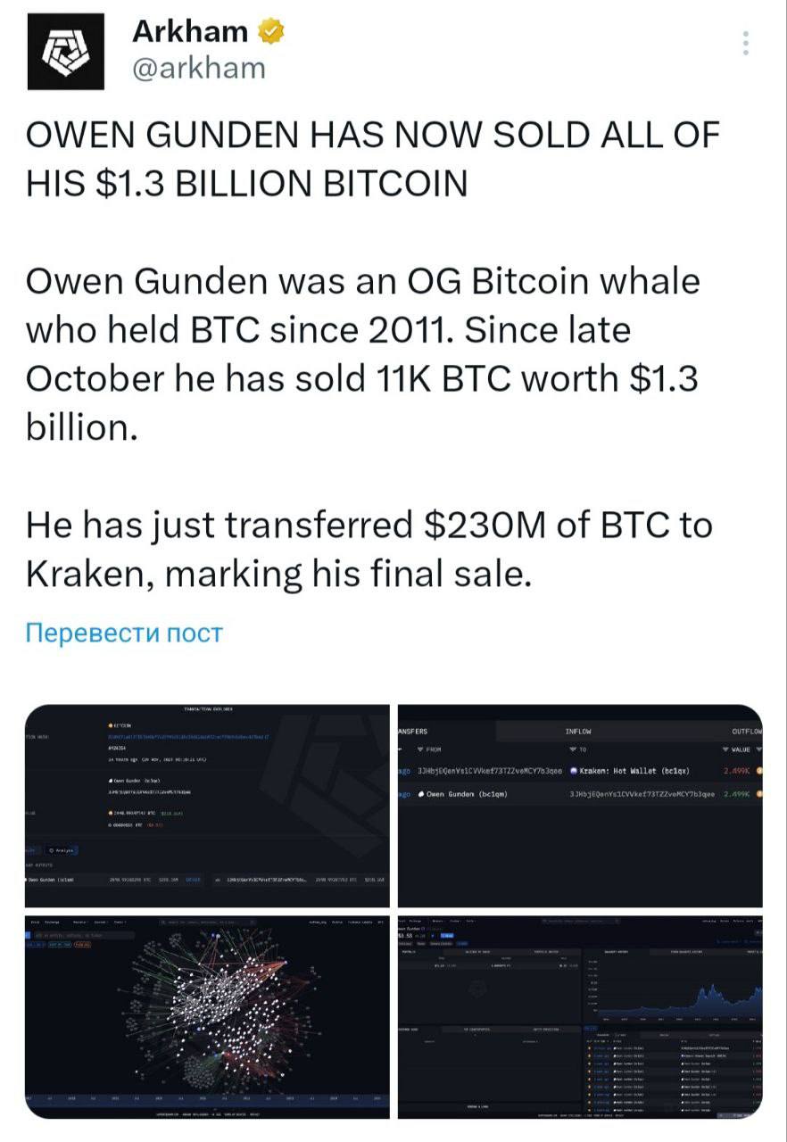Screen dimensions: 787x1142
Task: Open the @arkham handle link
Action: click(198, 68)
